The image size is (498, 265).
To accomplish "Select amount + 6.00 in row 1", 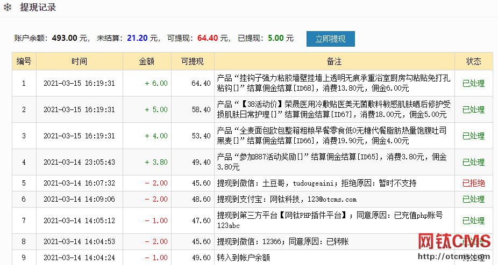I will pos(156,83).
